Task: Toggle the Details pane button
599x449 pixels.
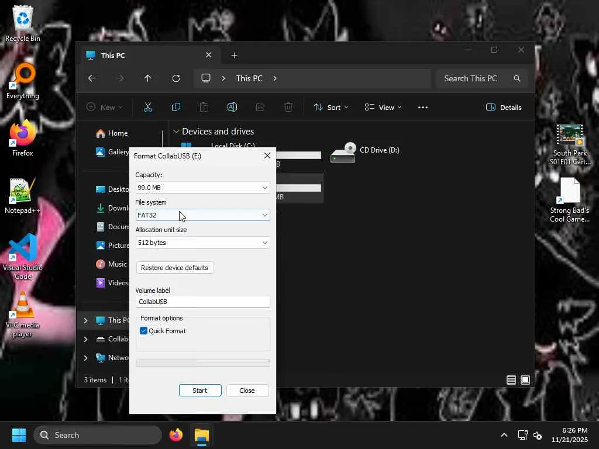Action: (504, 107)
